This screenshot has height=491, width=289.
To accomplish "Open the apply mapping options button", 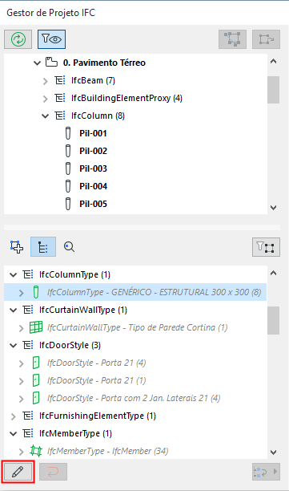I will tap(267, 472).
